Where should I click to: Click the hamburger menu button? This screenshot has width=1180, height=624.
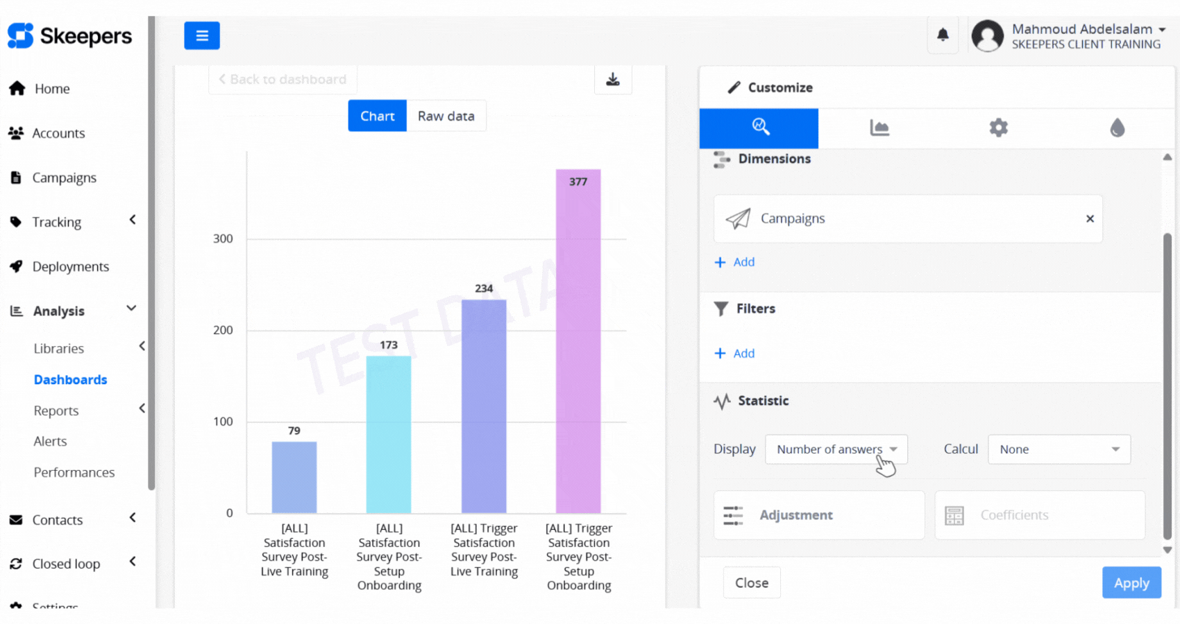(201, 35)
